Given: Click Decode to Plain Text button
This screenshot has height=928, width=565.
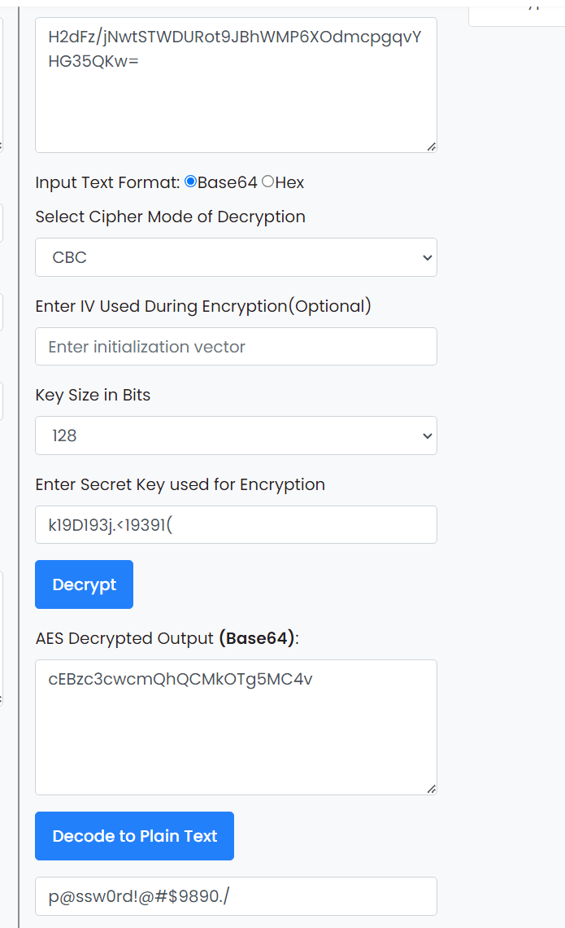Looking at the screenshot, I should pyautogui.click(x=134, y=836).
